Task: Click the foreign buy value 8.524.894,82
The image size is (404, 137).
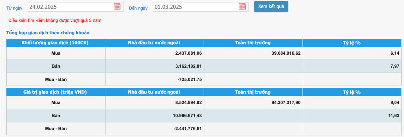Action: (188, 103)
